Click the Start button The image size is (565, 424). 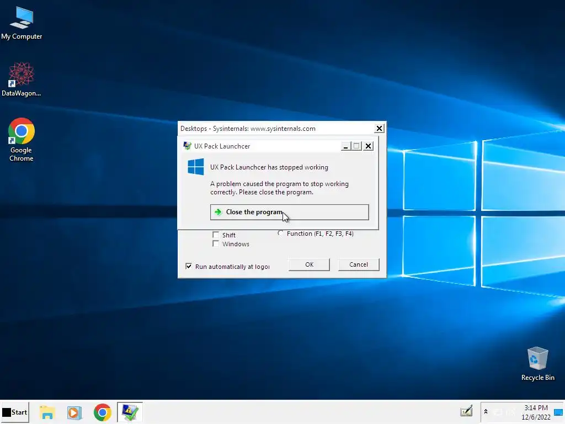click(x=15, y=412)
